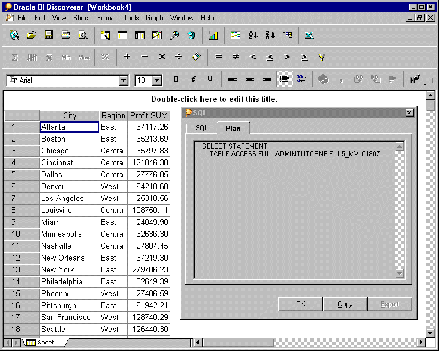Click the new calculation calculator icon

(196, 57)
